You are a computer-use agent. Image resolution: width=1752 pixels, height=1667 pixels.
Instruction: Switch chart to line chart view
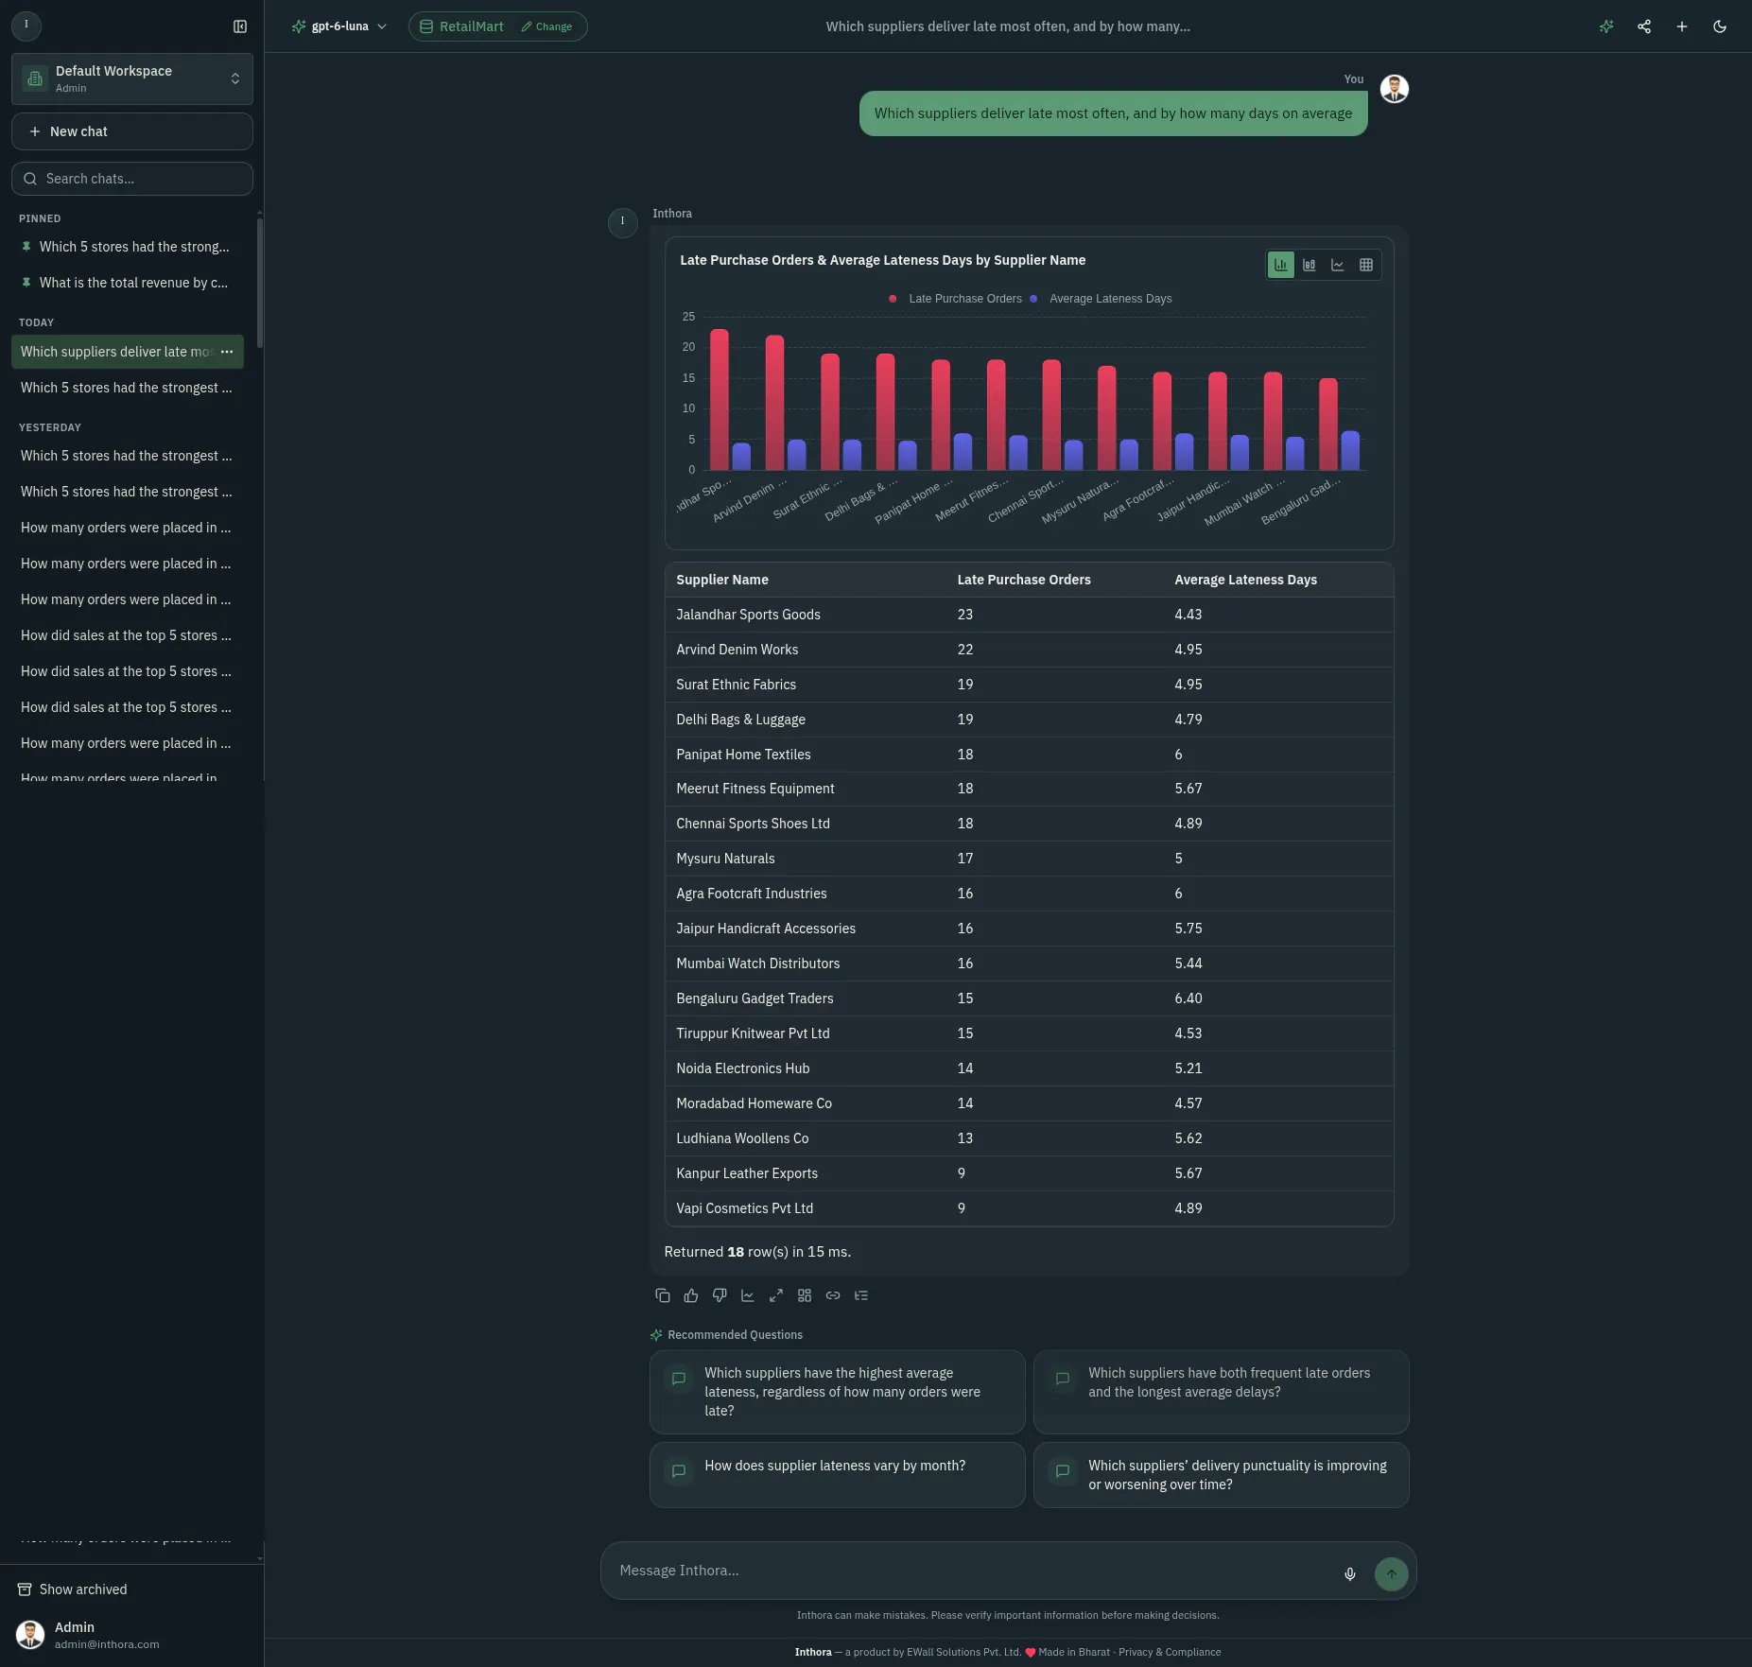click(x=1338, y=265)
